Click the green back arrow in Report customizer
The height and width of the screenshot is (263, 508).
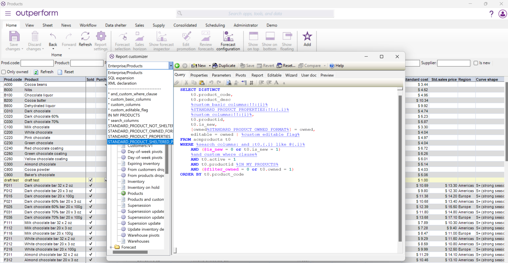[177, 66]
